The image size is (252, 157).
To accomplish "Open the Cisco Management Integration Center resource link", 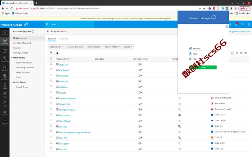I will pos(75,132).
